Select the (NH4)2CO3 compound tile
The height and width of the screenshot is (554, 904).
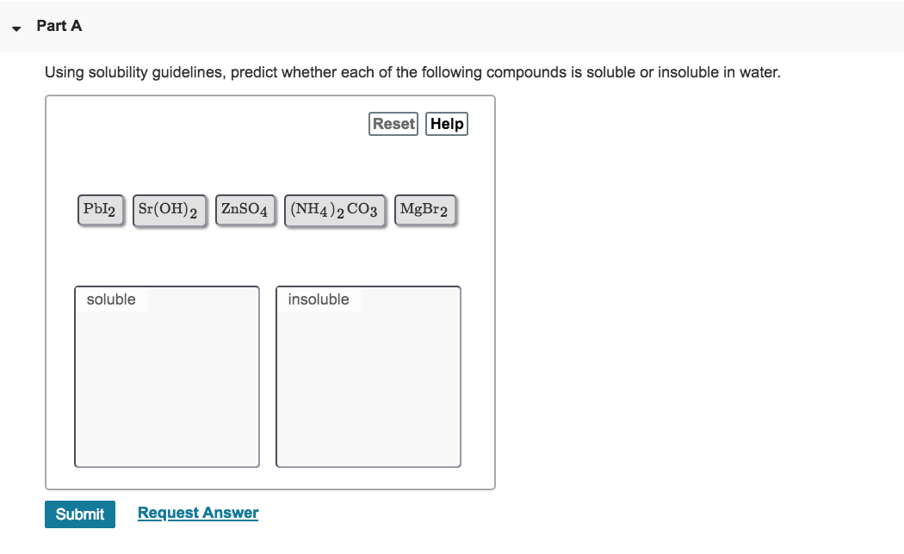(x=334, y=210)
